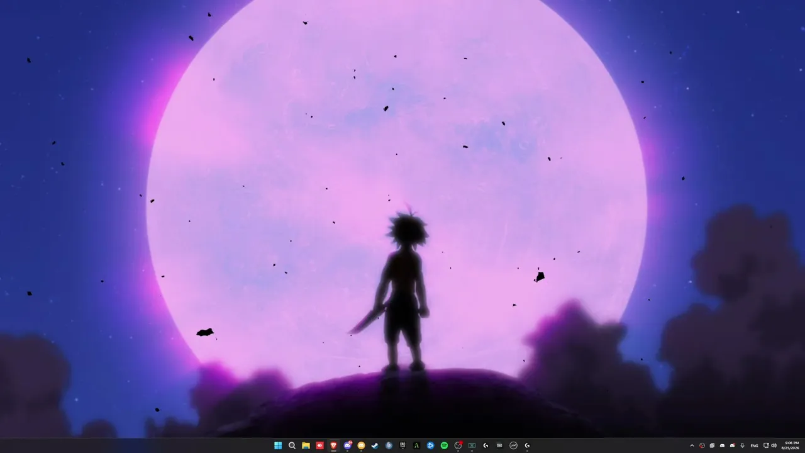Image resolution: width=805 pixels, height=453 pixels.
Task: Open the OBS icon in the system tray
Action: click(702, 445)
